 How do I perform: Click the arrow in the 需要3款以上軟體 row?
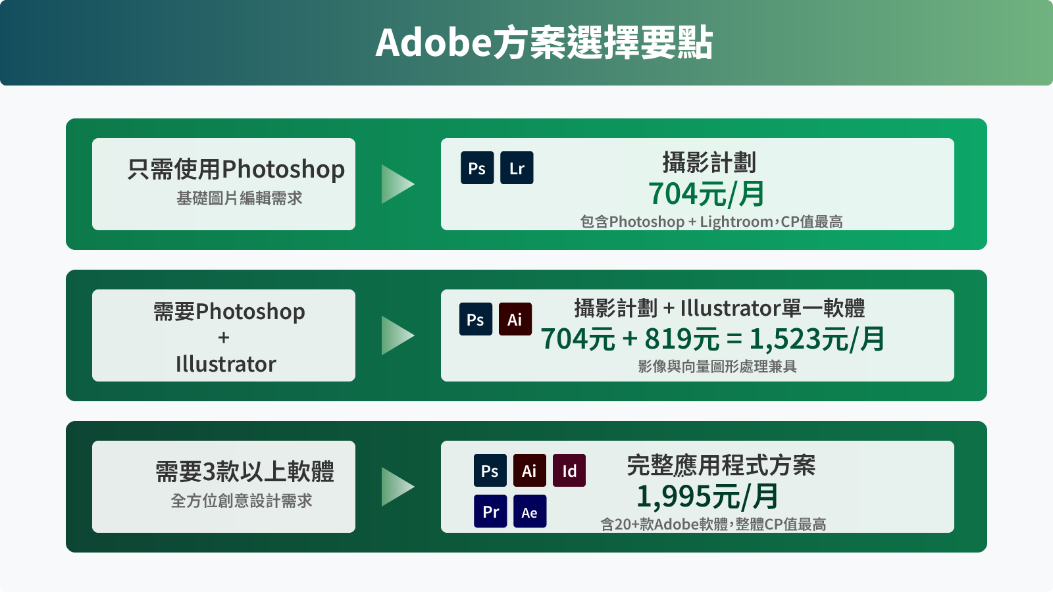tap(397, 487)
